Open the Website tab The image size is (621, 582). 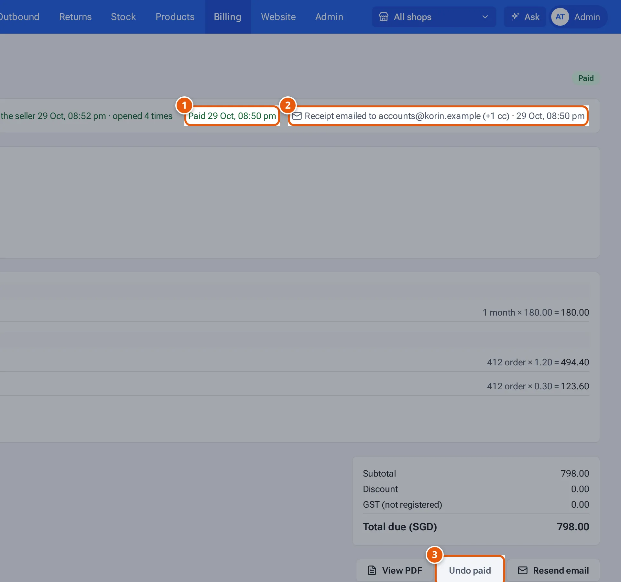point(278,17)
